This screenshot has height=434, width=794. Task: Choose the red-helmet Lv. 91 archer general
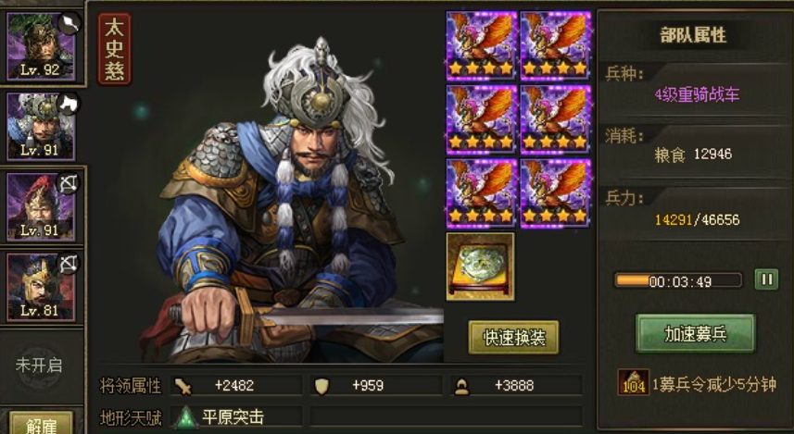(41, 207)
